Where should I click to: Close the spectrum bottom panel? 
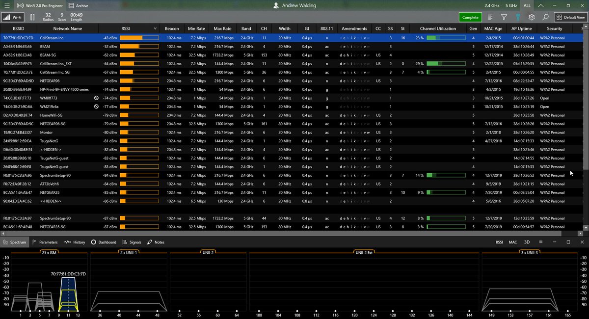tap(582, 242)
